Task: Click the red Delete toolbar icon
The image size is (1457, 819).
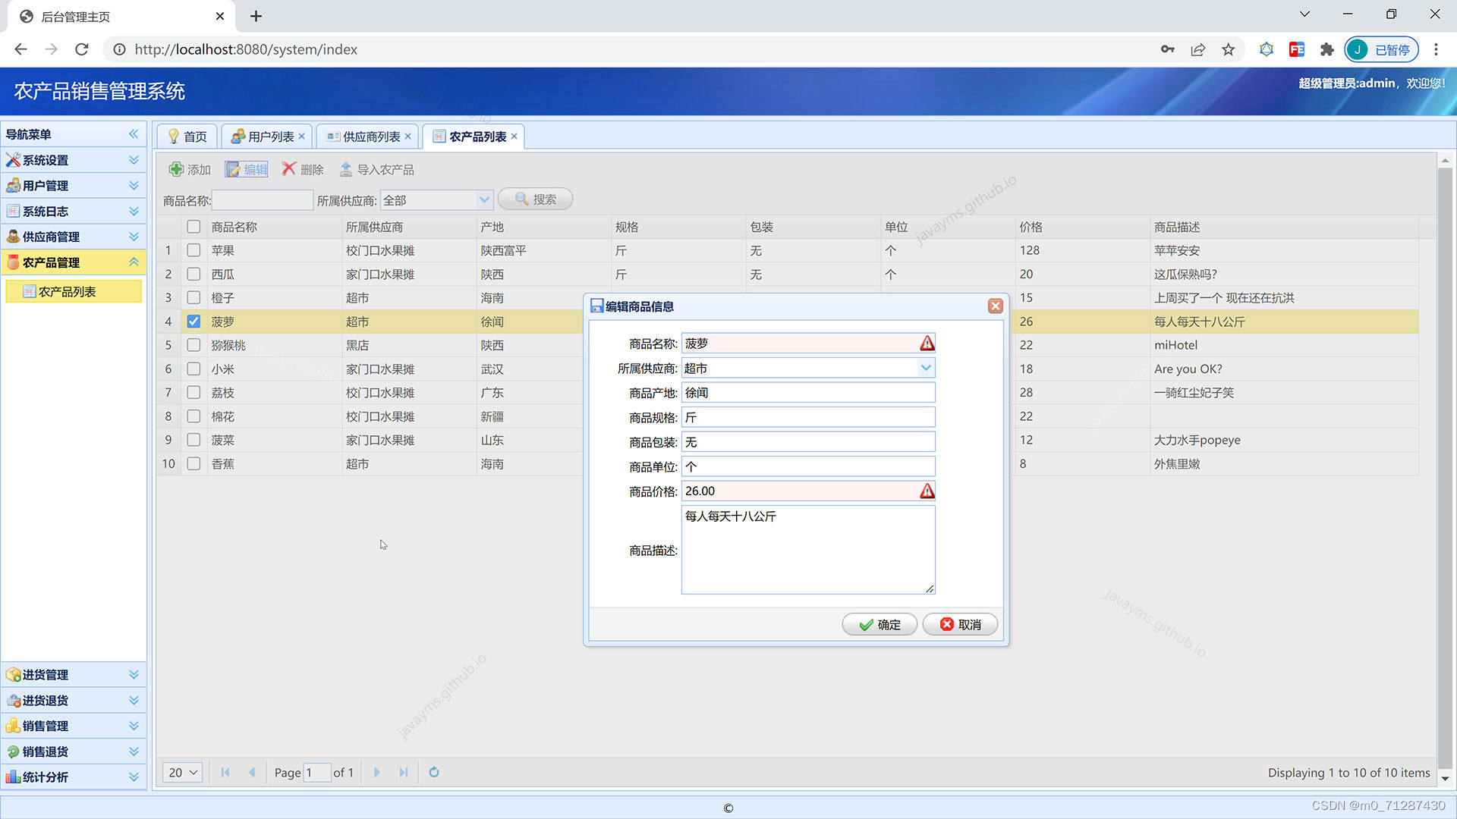Action: click(x=288, y=169)
